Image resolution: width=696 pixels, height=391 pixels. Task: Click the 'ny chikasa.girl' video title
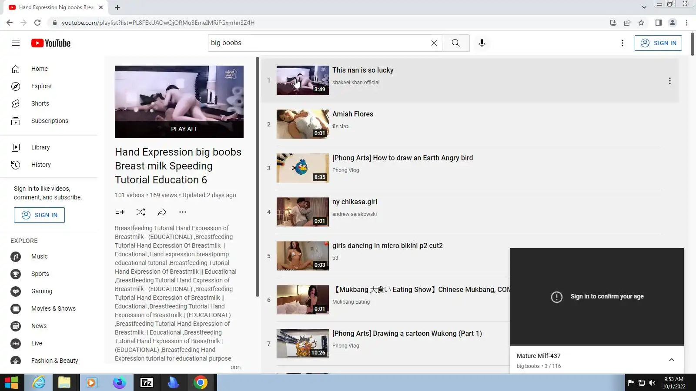click(355, 202)
